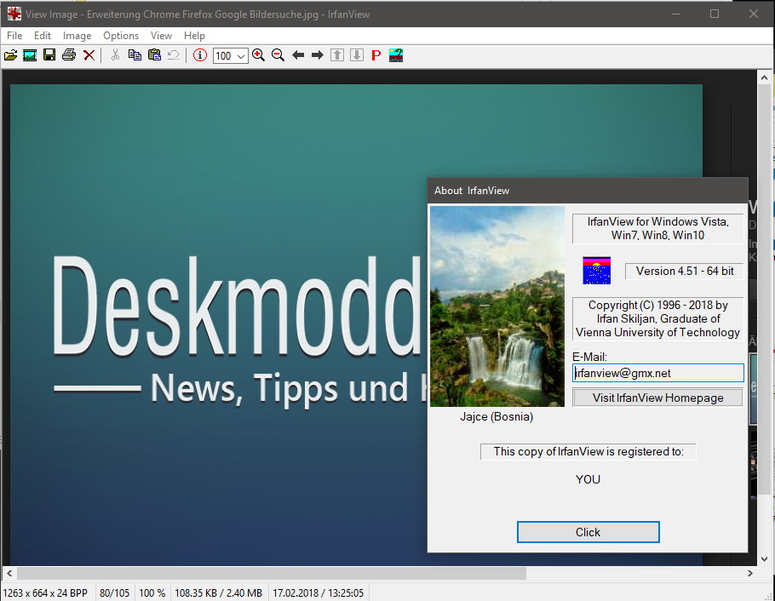Click scrollbar down arrow
The height and width of the screenshot is (601, 775).
coord(764,559)
